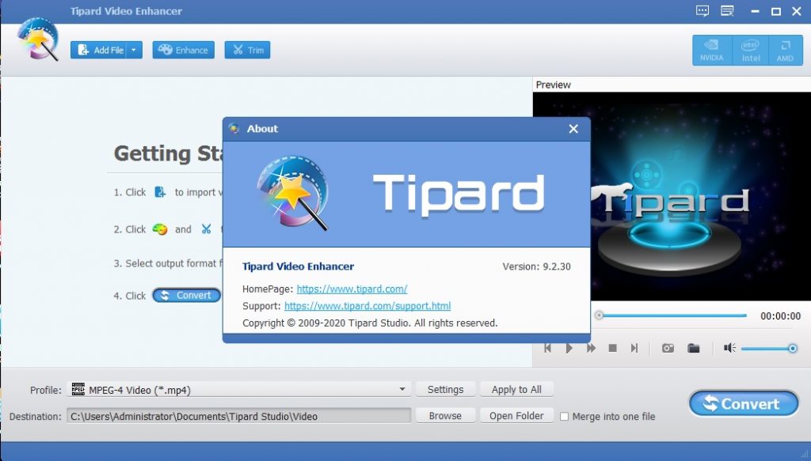
Task: Toggle Intel acceleration icon
Action: pyautogui.click(x=751, y=50)
